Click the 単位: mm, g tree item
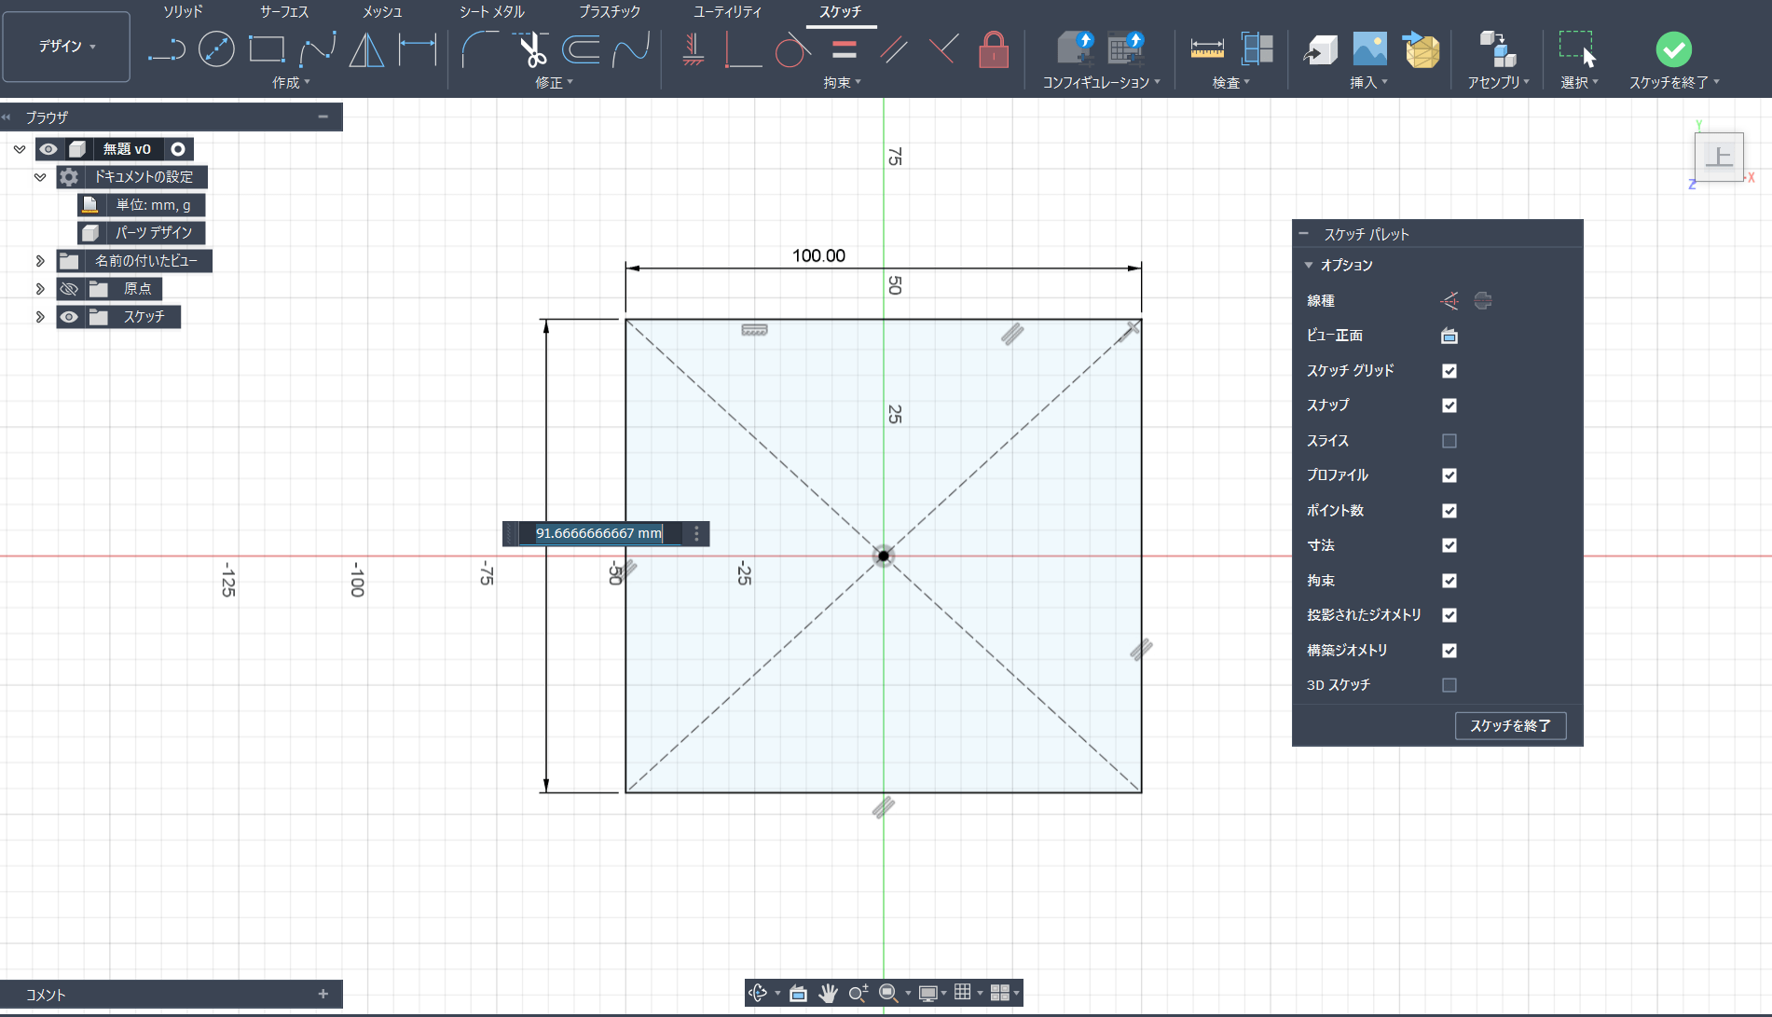Image resolution: width=1772 pixels, height=1017 pixels. (142, 205)
